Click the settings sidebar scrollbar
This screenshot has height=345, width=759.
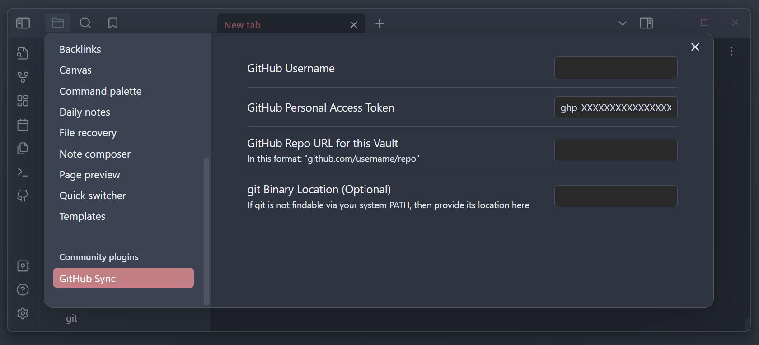click(x=206, y=231)
